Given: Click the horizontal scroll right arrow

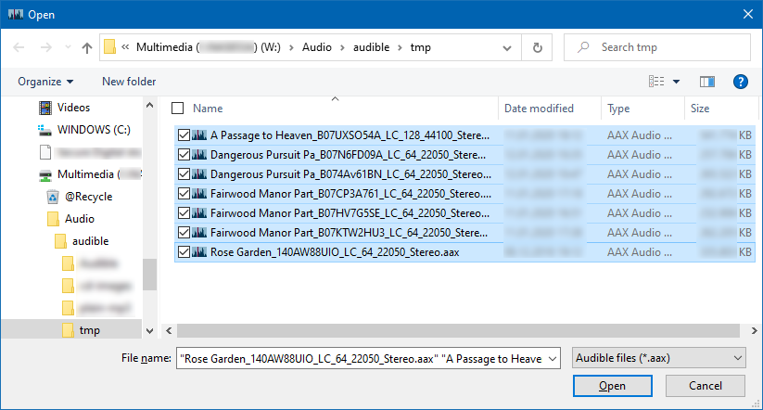Looking at the screenshot, I should tap(754, 330).
